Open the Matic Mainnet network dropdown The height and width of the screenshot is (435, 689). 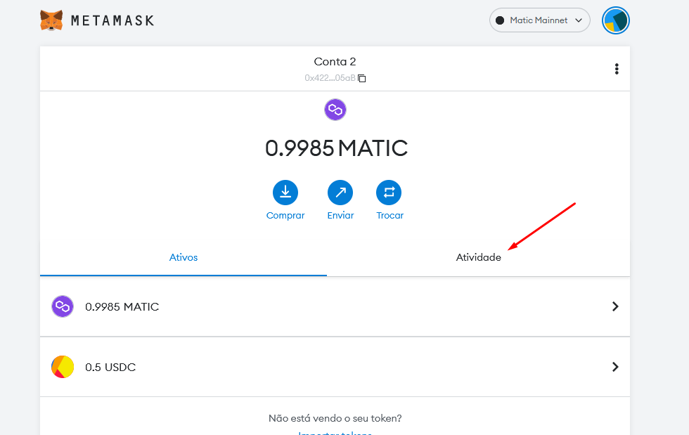click(x=539, y=20)
